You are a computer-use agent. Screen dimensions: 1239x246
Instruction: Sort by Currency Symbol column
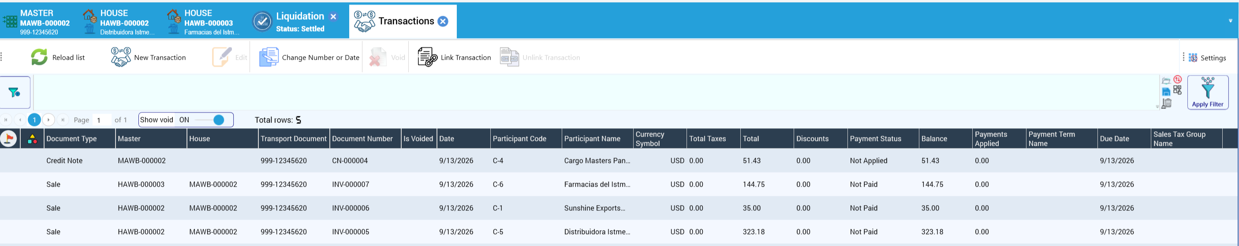click(660, 138)
